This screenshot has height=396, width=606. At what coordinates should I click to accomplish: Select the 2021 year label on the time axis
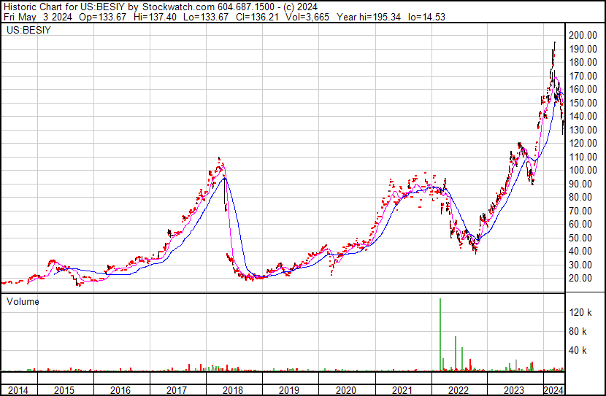(402, 390)
